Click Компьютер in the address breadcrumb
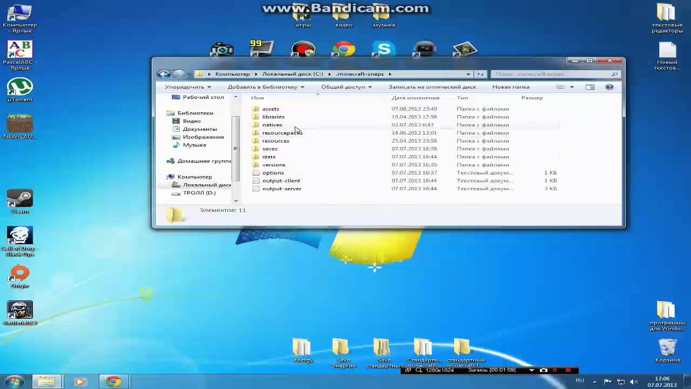 point(233,74)
